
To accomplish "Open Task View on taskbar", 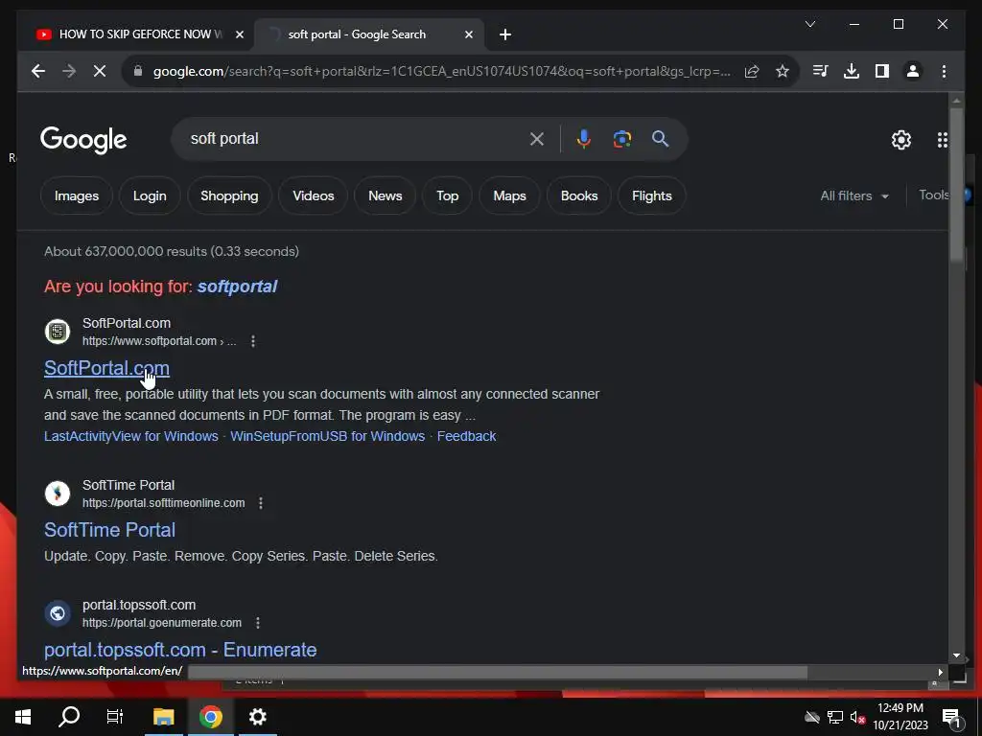I will click(x=115, y=717).
